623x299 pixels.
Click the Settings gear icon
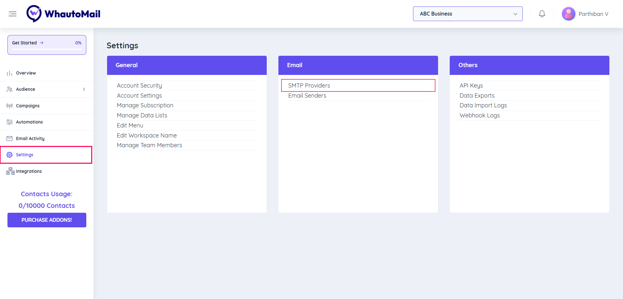9,155
